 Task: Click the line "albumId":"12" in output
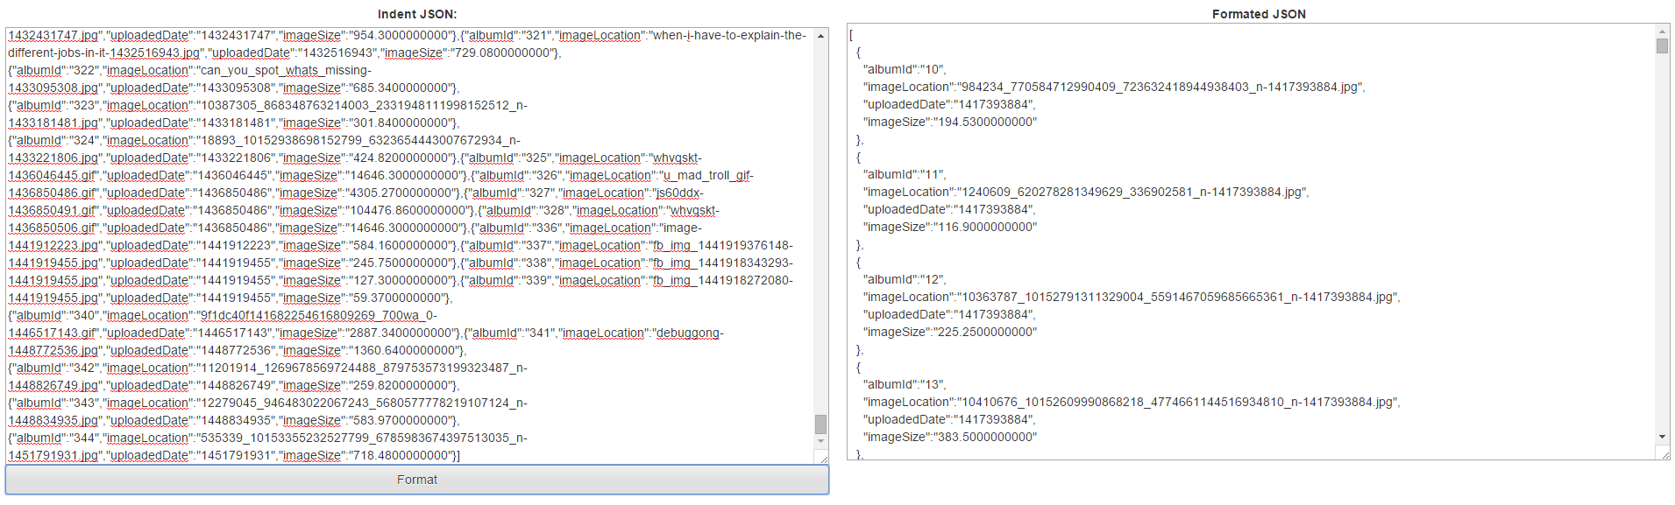905,279
